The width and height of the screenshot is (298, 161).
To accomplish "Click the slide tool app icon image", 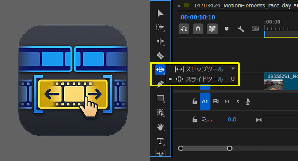I will point(73,80).
